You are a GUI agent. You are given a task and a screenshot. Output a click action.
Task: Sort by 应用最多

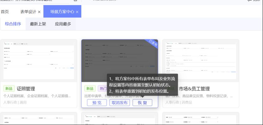pos(63,24)
